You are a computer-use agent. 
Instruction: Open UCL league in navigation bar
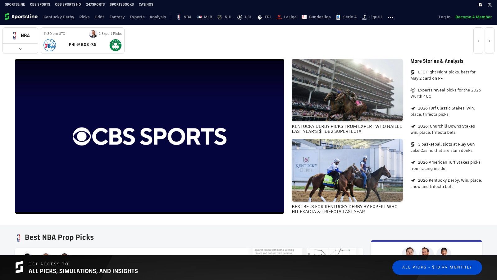pos(245,17)
